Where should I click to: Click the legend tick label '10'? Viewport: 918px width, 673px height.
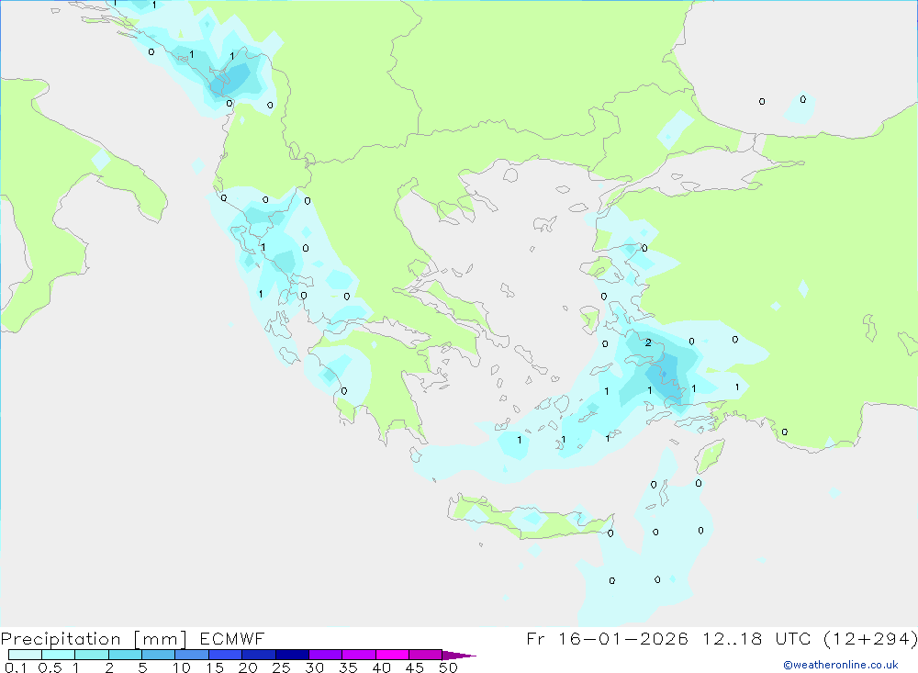pos(182,667)
